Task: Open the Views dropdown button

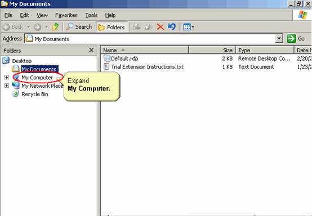Action: [188, 27]
